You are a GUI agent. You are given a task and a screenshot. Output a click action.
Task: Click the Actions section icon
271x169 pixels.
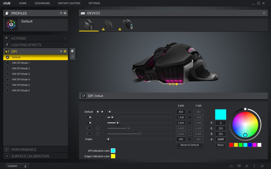(7, 38)
